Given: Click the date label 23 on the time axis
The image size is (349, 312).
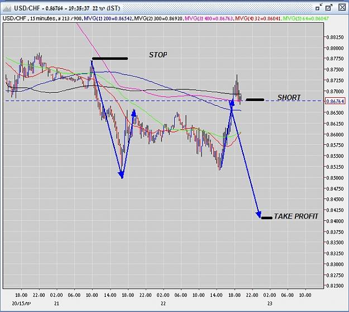Looking at the screenshot, I should pos(270,304).
